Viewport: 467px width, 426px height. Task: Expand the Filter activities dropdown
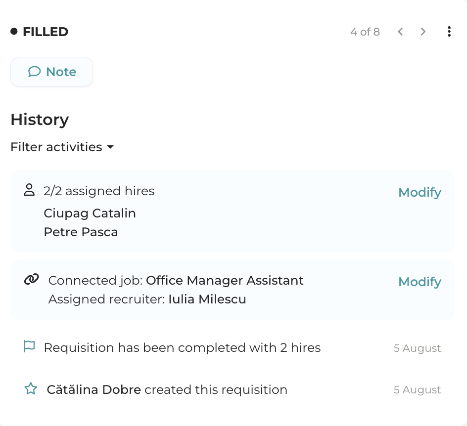coord(62,147)
